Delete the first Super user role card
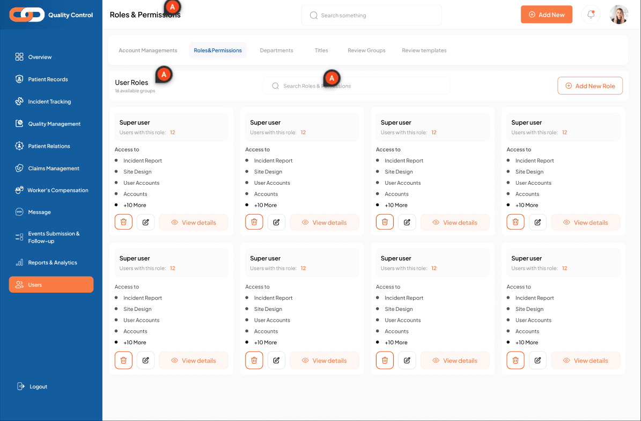 123,222
